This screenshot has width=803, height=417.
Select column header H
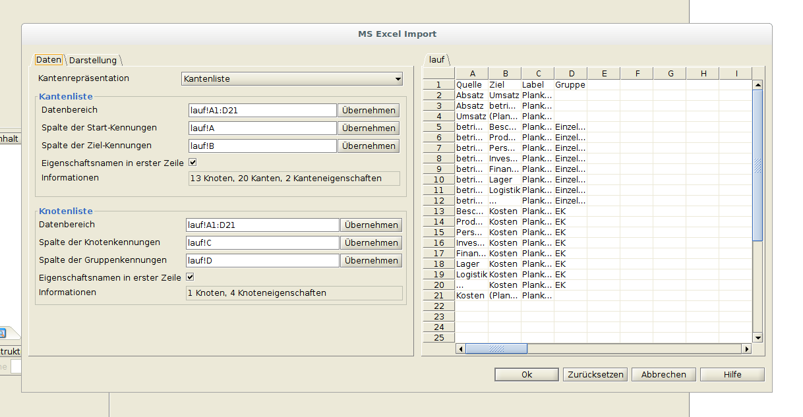703,73
